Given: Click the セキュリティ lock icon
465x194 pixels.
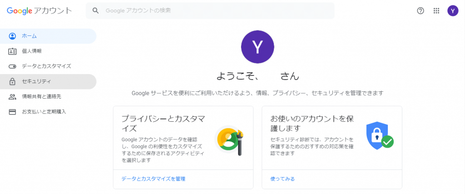Looking at the screenshot, I should (x=12, y=82).
